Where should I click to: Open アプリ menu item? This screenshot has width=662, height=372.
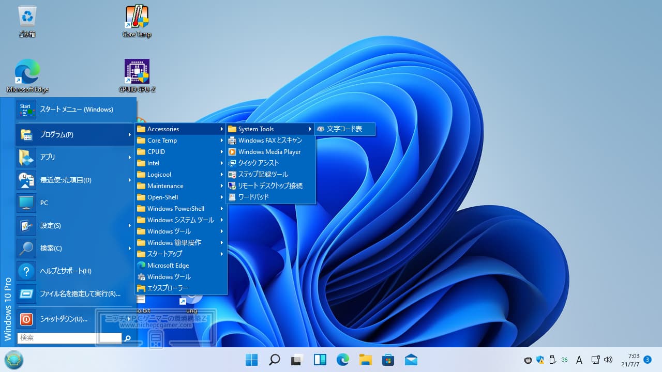tap(75, 157)
